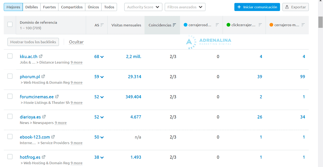The width and height of the screenshot is (323, 167).
Task: Sort by cerrajeros-m… column icon
Action: [303, 25]
